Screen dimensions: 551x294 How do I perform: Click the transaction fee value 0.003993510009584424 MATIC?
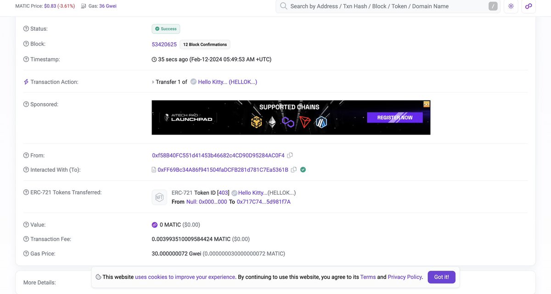(x=191, y=239)
